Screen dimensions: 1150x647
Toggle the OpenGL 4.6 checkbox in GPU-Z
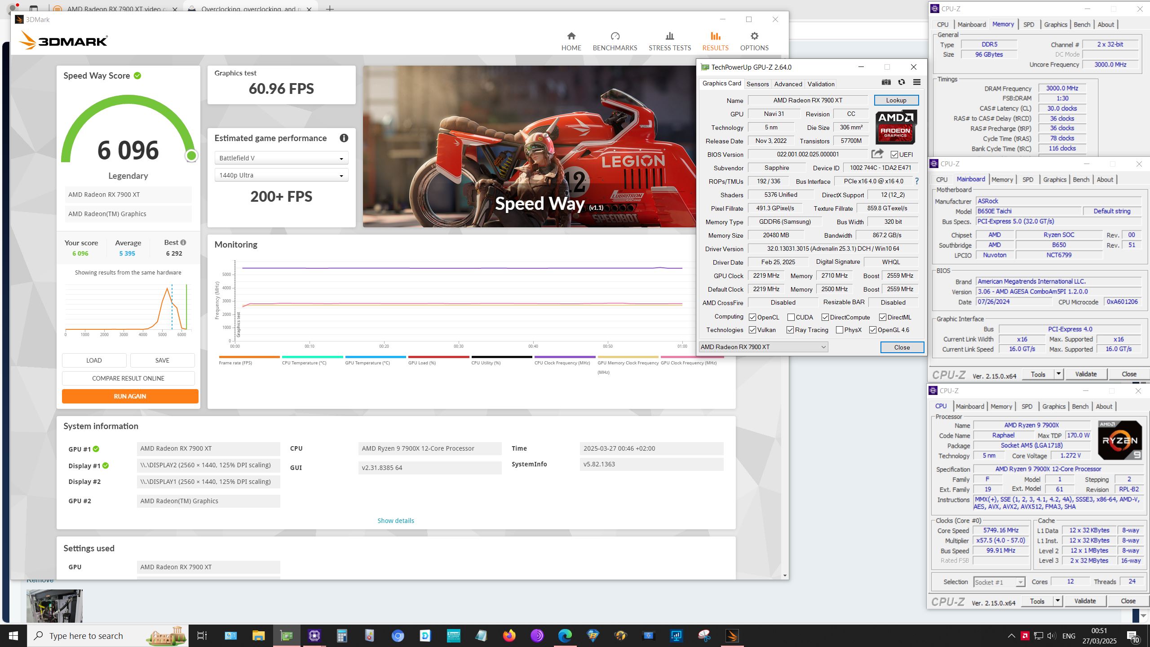(873, 330)
